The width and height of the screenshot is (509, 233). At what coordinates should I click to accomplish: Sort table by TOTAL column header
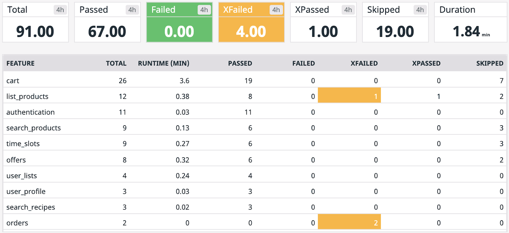(x=116, y=63)
